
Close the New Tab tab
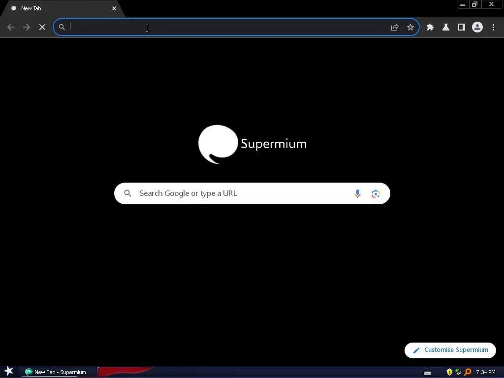(114, 8)
